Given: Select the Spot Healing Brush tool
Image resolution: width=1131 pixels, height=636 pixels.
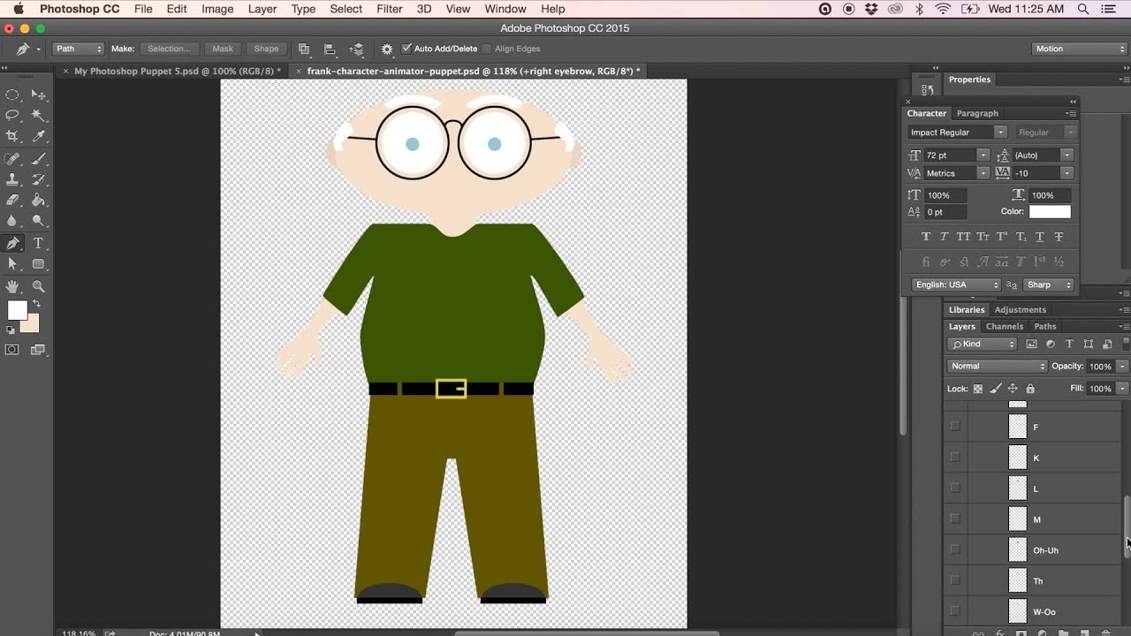Looking at the screenshot, I should (13, 159).
